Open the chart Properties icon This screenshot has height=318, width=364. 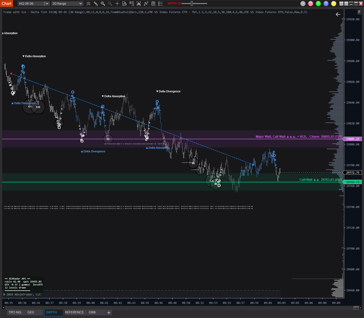[x=153, y=4]
